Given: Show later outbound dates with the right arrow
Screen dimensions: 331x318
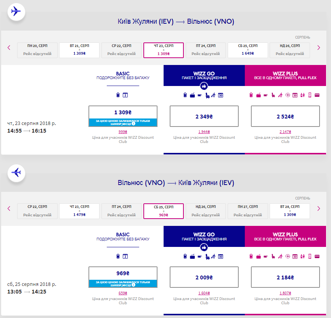Looking at the screenshot, I should click(x=319, y=48).
